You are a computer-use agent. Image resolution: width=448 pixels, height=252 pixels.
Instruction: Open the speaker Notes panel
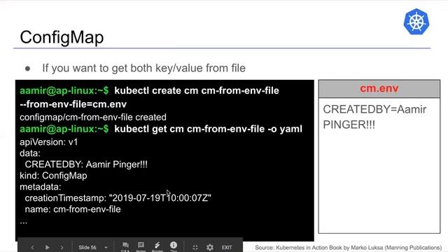141,246
